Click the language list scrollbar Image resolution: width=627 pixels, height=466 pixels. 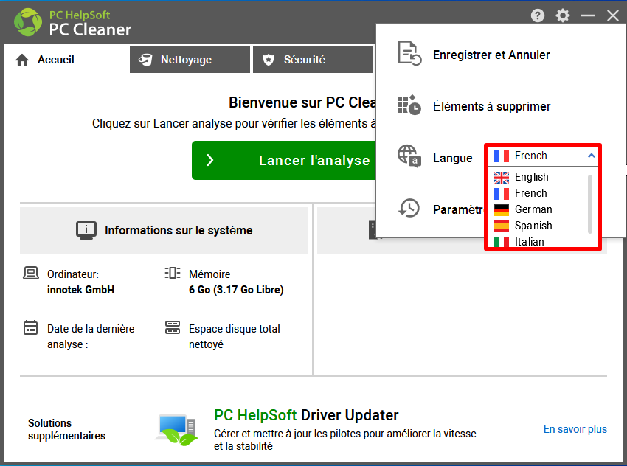[589, 203]
